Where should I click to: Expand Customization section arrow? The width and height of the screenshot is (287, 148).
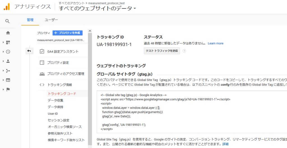(3, 43)
